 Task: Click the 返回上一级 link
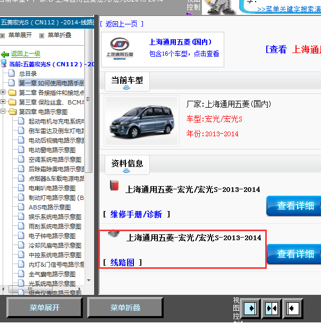coord(26,54)
